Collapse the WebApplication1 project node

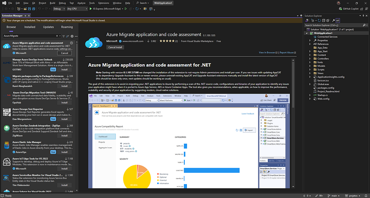(307, 33)
